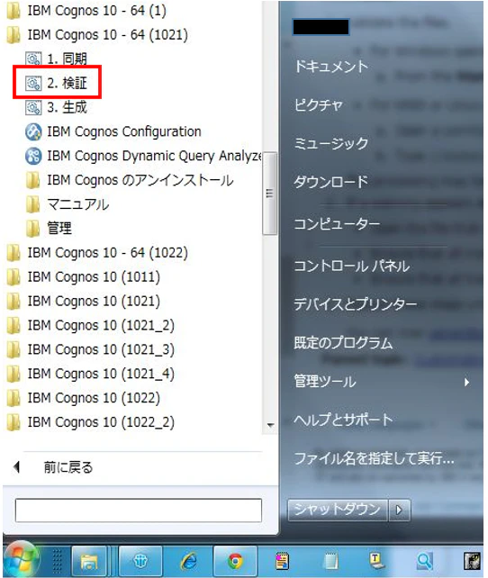Open the 管理 folder
The height and width of the screenshot is (578, 488).
pyautogui.click(x=49, y=228)
